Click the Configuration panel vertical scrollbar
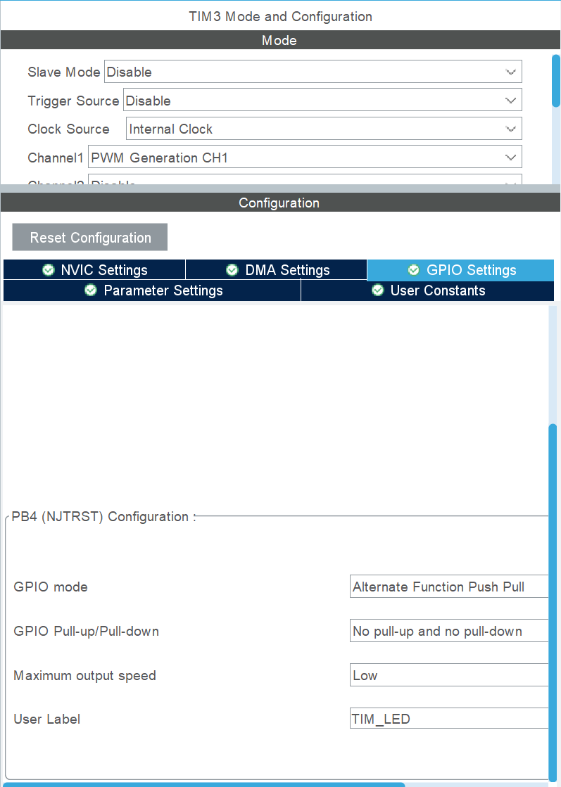The width and height of the screenshot is (561, 787). point(553,602)
